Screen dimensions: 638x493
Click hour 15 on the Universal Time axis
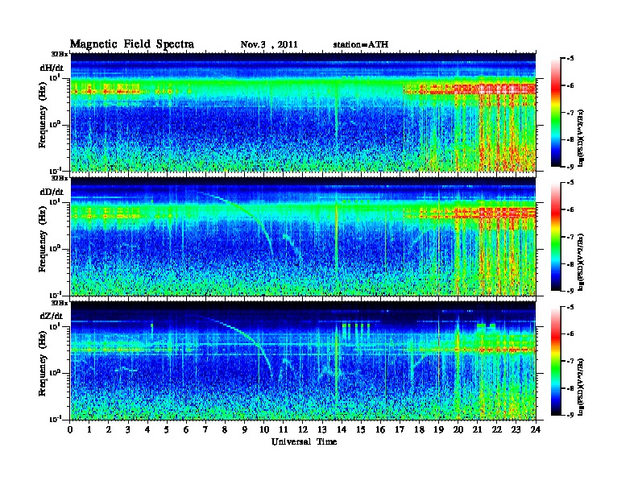coord(361,429)
